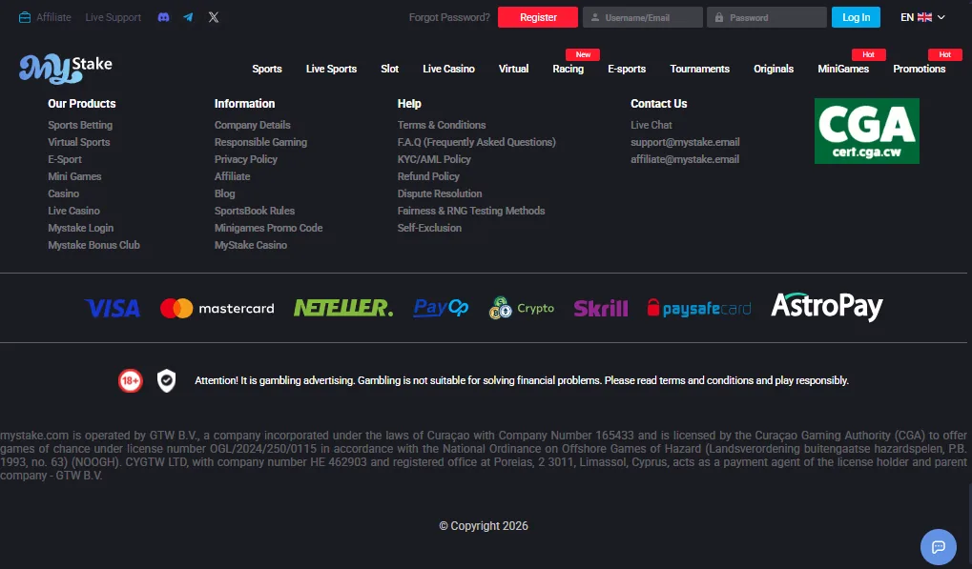This screenshot has height=569, width=972.
Task: Click the Mastercard logo
Action: coord(217,308)
